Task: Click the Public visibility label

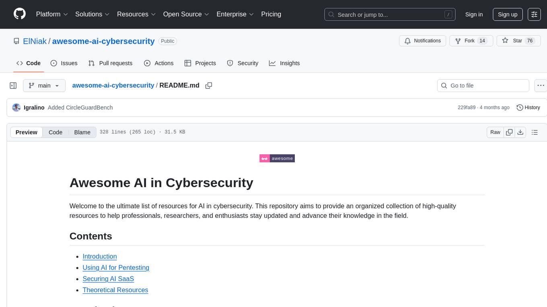Action: point(167,41)
